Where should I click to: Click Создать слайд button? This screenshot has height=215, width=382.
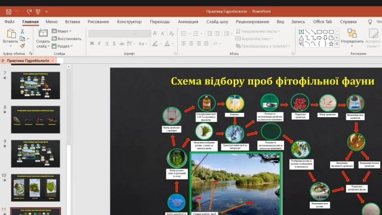click(43, 38)
